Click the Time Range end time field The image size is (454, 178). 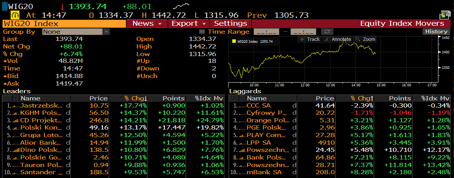(303, 32)
